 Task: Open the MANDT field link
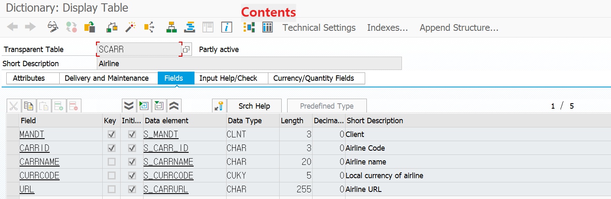[32, 134]
